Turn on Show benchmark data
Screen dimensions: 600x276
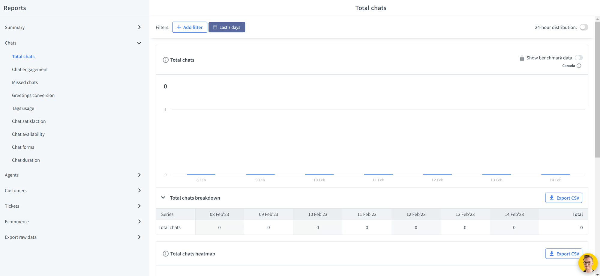[579, 58]
